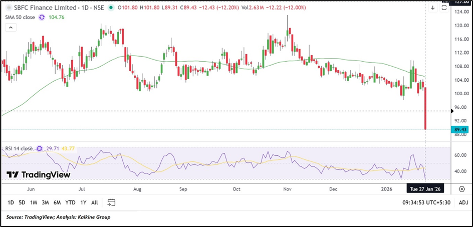Click the SMA 50 indicator refresh icon
473x227 pixels.
point(42,17)
